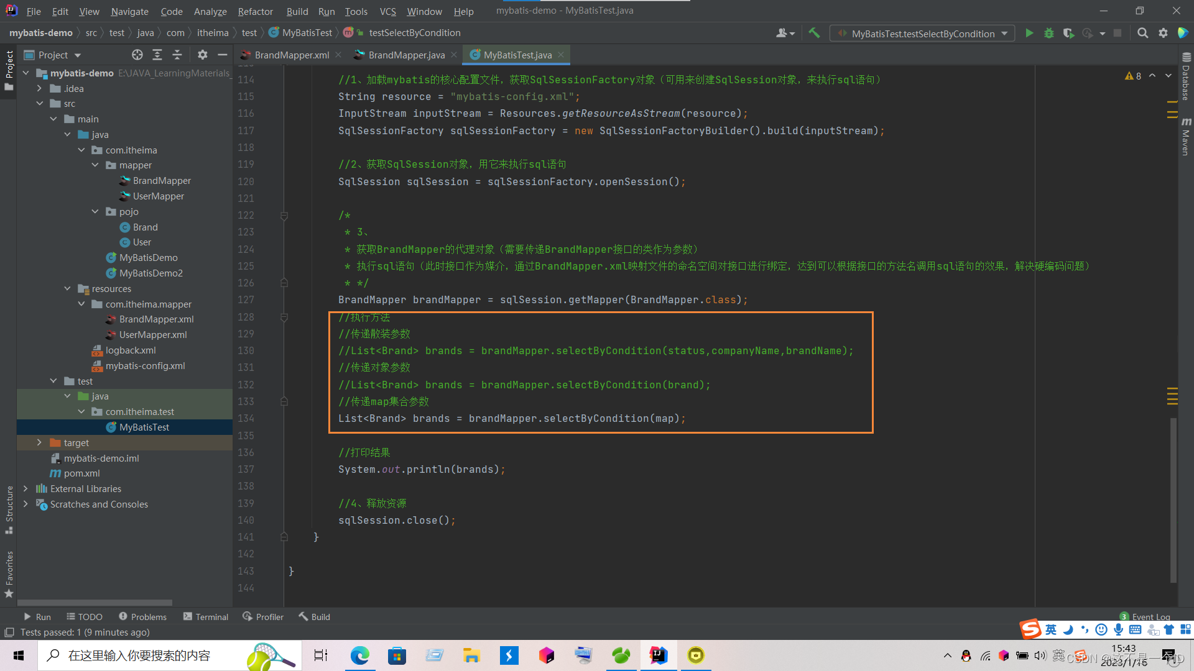
Task: Collapse the mapper package node
Action: tap(95, 165)
